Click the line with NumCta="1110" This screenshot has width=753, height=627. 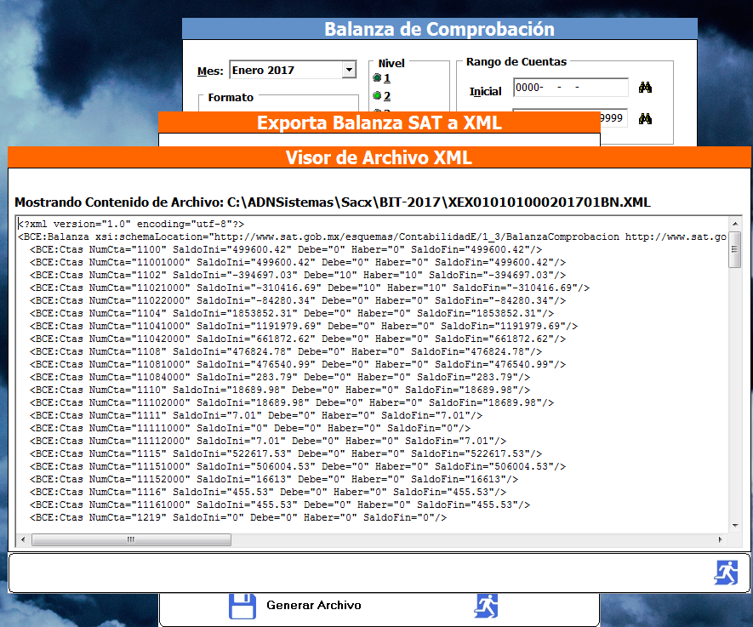(280, 390)
